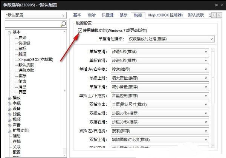The width and height of the screenshot is (226, 158).
Task: Expand the 字幕 tree node
Action: click(9, 104)
